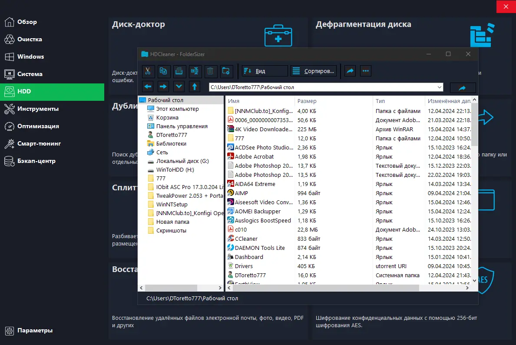
Task: Create a new folder via the toolbar icon
Action: click(226, 71)
